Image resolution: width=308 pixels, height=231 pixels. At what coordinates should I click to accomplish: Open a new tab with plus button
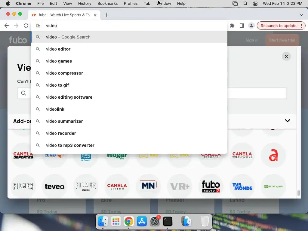tap(107, 15)
